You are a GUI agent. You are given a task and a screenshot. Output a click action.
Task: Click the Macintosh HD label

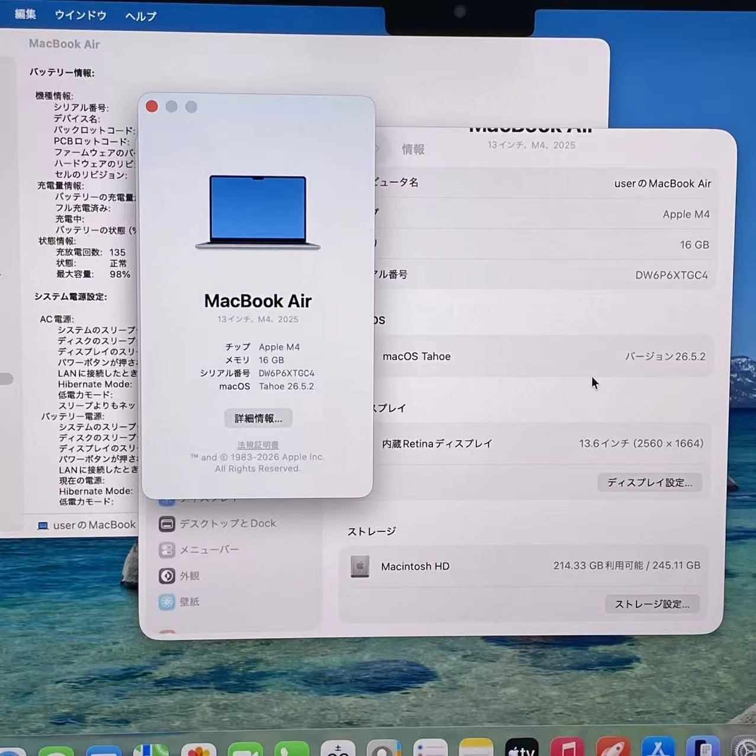pyautogui.click(x=415, y=566)
